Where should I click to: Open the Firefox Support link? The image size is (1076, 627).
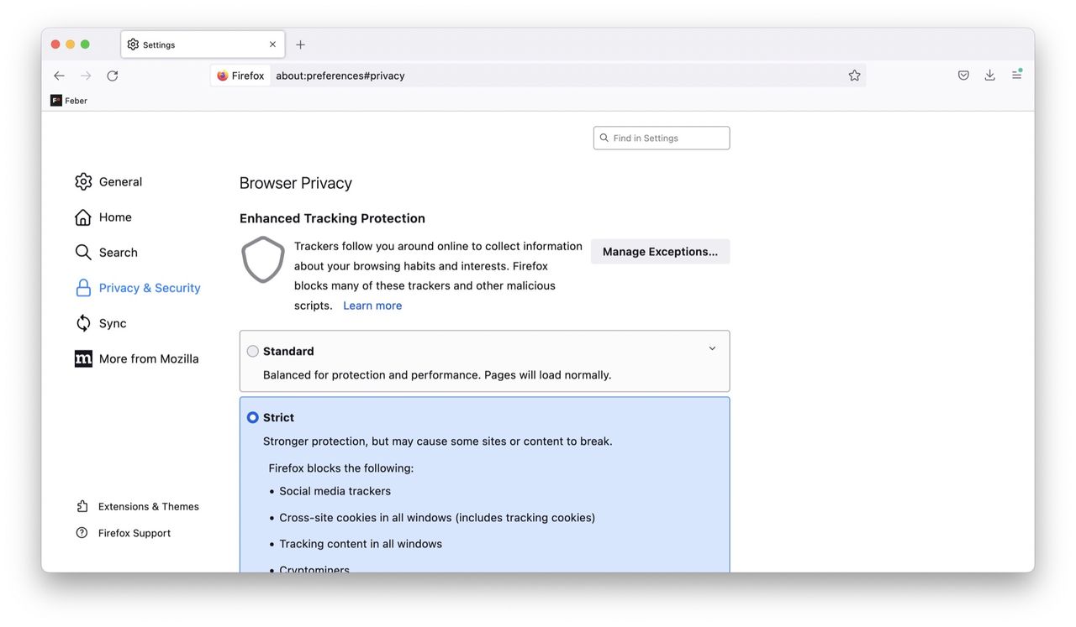point(134,533)
